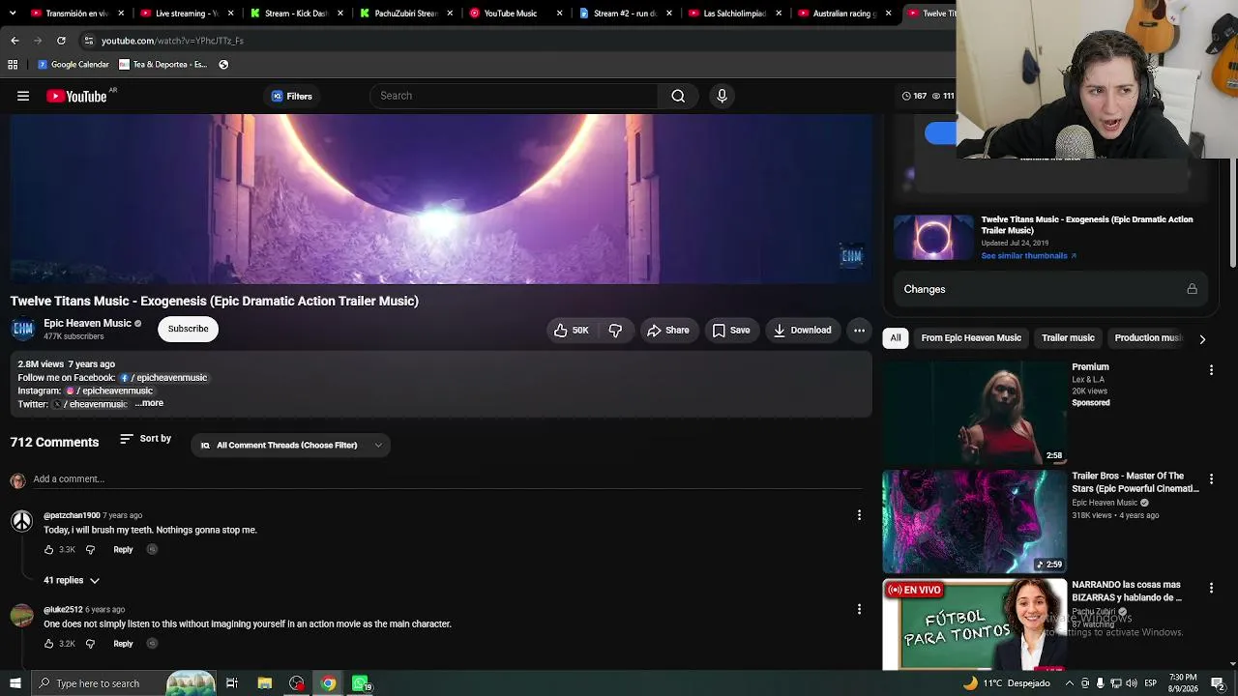Image resolution: width=1238 pixels, height=696 pixels.
Task: Select the Trailer music chip
Action: pos(1068,338)
